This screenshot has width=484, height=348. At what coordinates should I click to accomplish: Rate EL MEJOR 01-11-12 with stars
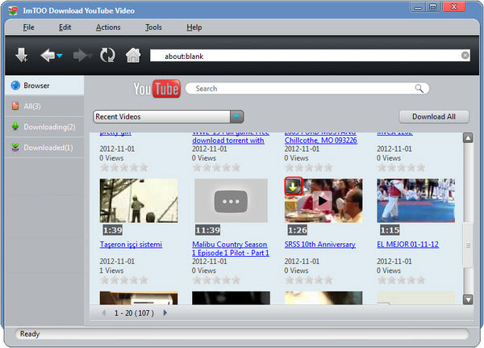pyautogui.click(x=401, y=280)
